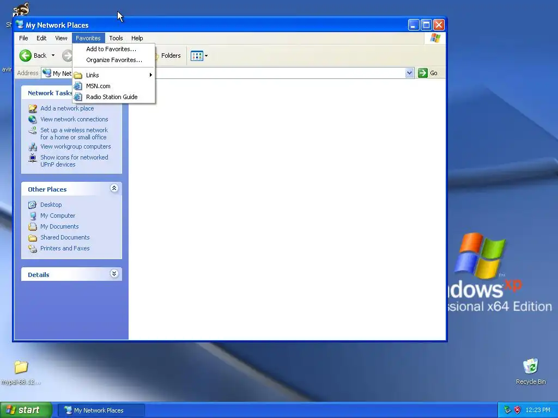
Task: Open Radio Station Guide favorite
Action: 113,97
